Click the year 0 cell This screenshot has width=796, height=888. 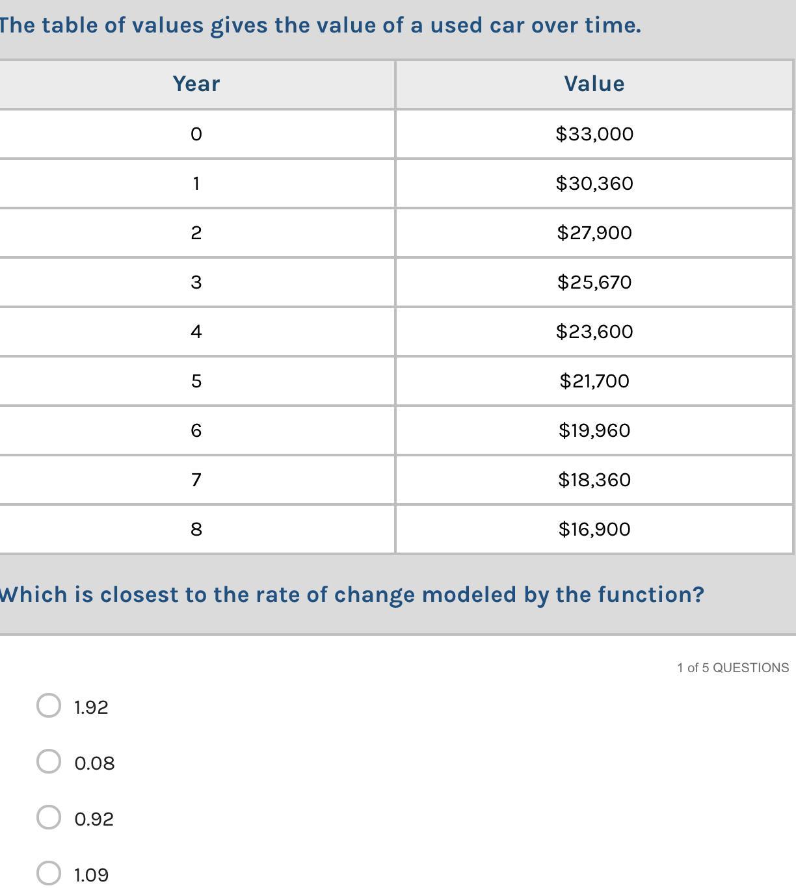click(x=196, y=134)
